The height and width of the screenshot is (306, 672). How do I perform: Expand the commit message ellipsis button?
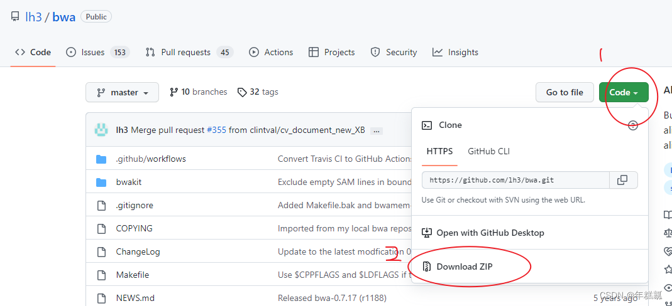[377, 131]
